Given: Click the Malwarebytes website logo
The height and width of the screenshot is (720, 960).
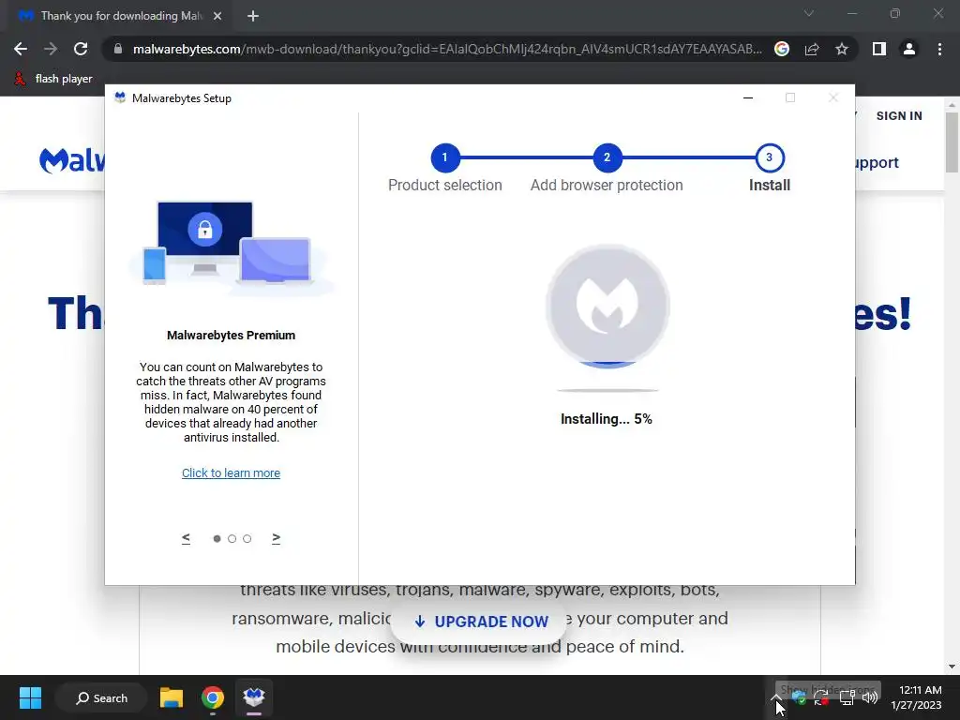Looking at the screenshot, I should pos(71,160).
